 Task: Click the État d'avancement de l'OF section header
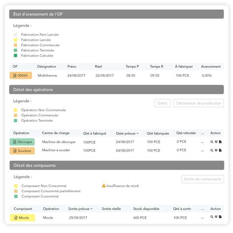(x=116, y=14)
